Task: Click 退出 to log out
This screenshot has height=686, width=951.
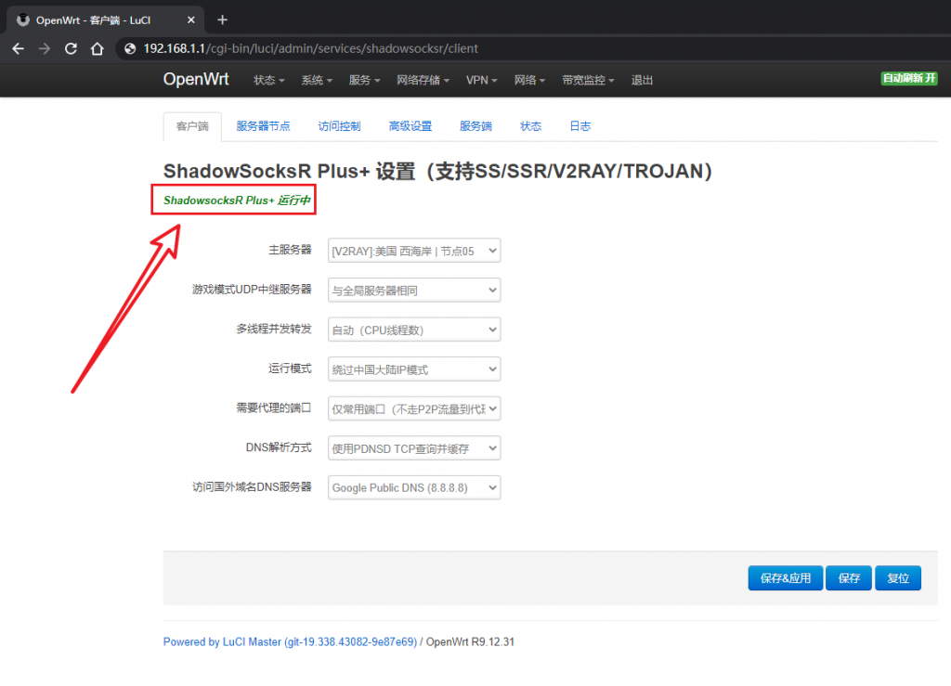Action: pos(642,80)
